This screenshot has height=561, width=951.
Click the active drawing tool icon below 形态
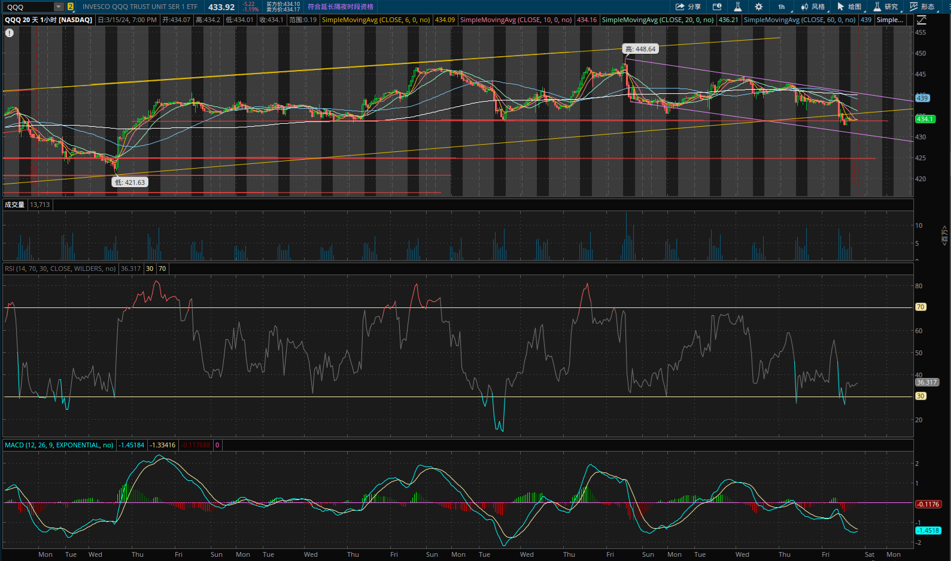pos(922,20)
